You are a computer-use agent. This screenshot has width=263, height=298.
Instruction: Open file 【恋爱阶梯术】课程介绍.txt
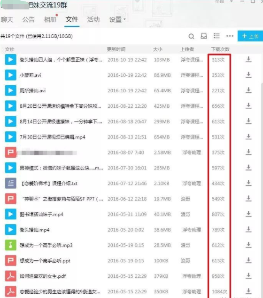48,184
